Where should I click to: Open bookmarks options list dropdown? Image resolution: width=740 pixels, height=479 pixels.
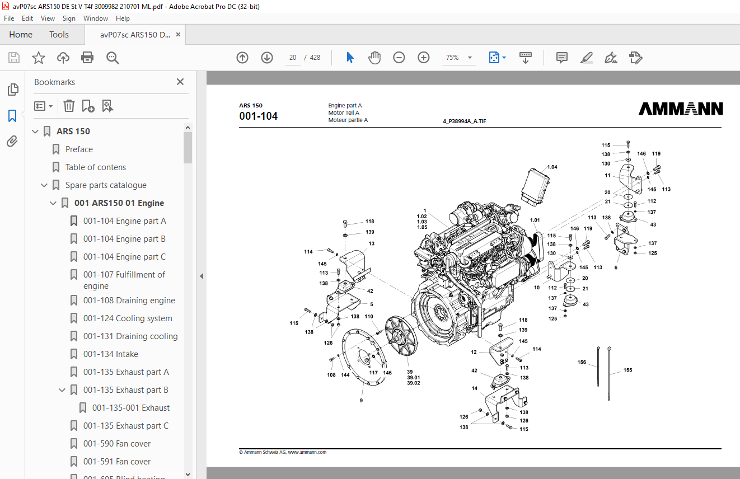click(43, 106)
